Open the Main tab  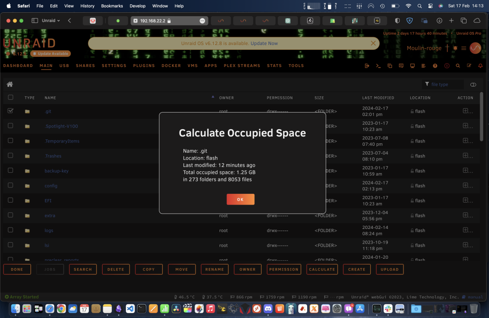[46, 66]
